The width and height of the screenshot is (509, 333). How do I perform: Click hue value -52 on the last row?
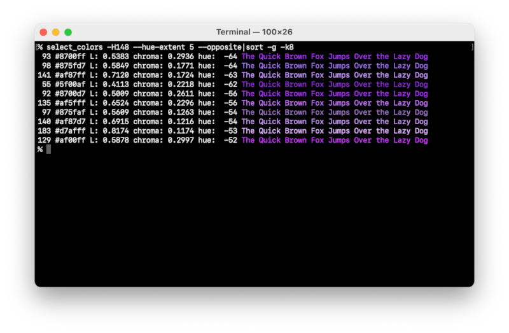(230, 140)
